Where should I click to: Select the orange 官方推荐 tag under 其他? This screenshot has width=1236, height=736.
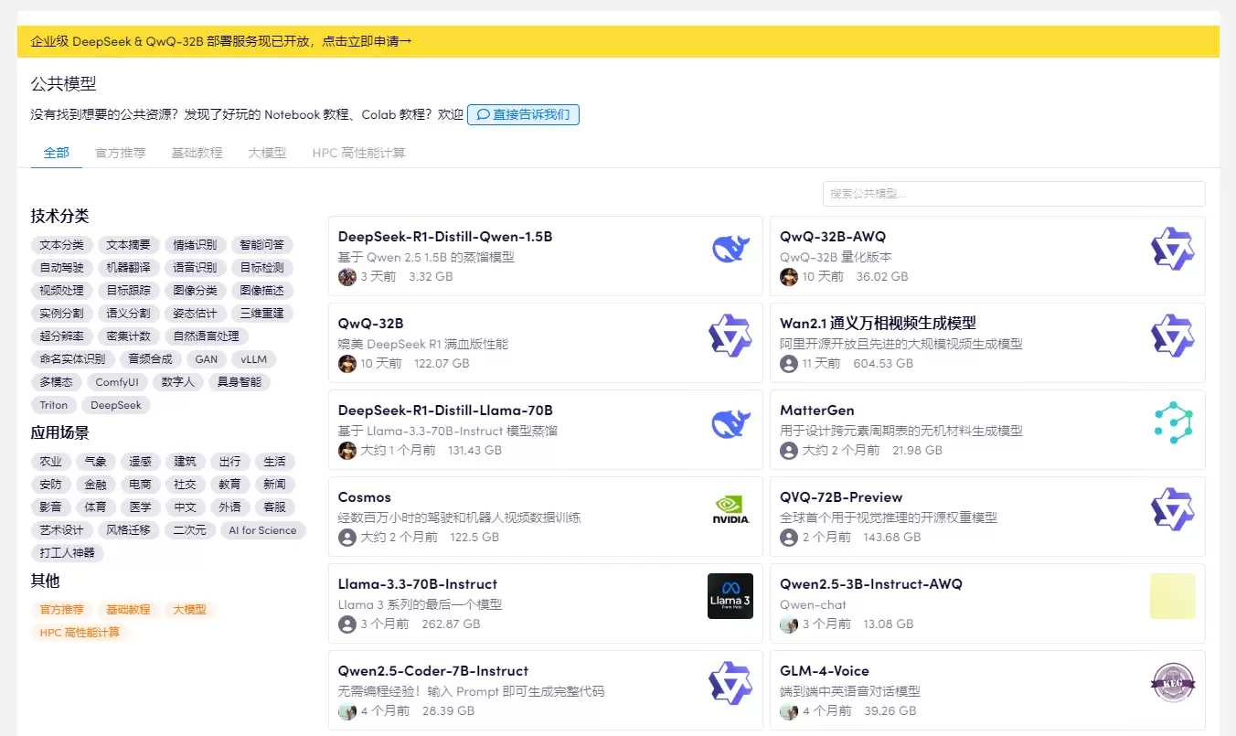pyautogui.click(x=61, y=610)
